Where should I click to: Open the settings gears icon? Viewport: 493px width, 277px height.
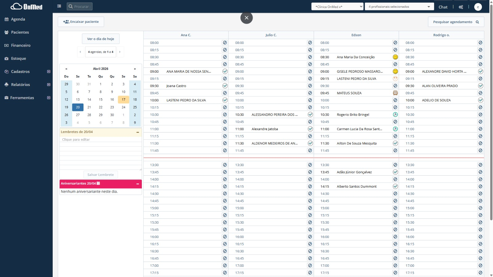coord(461,7)
